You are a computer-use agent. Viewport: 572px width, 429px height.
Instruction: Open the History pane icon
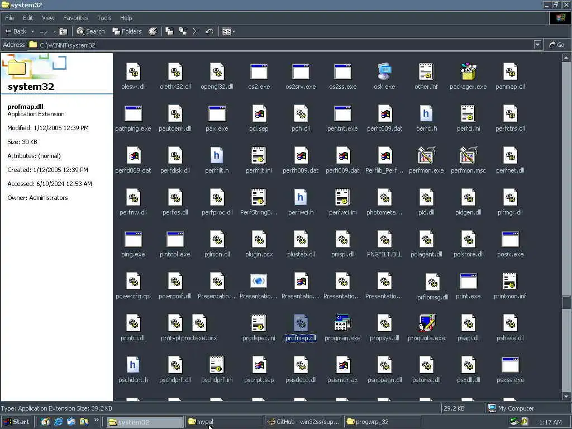pos(153,31)
